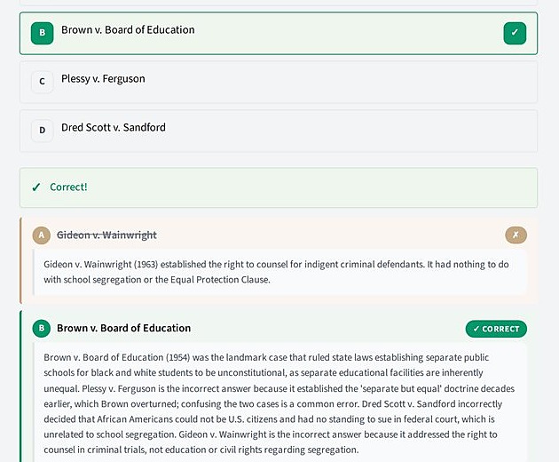Select answer option Dred Scott v. Sandford
Viewport: 559px width, 462px height.
click(279, 131)
